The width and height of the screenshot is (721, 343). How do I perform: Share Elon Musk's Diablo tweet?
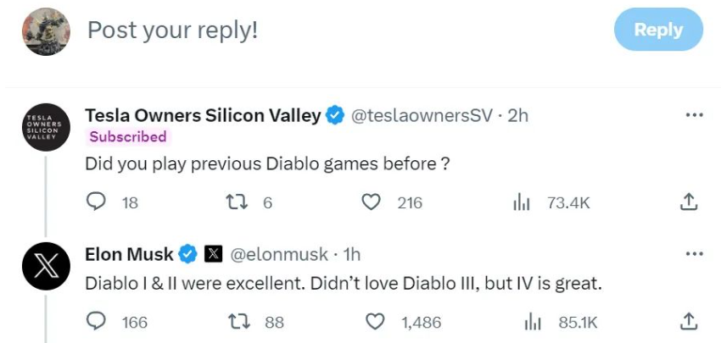coord(689,322)
